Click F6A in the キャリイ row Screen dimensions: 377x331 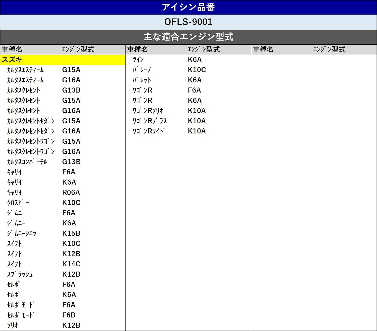click(x=69, y=172)
